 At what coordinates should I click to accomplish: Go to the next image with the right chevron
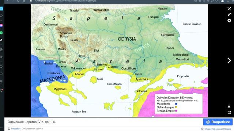point(229,61)
